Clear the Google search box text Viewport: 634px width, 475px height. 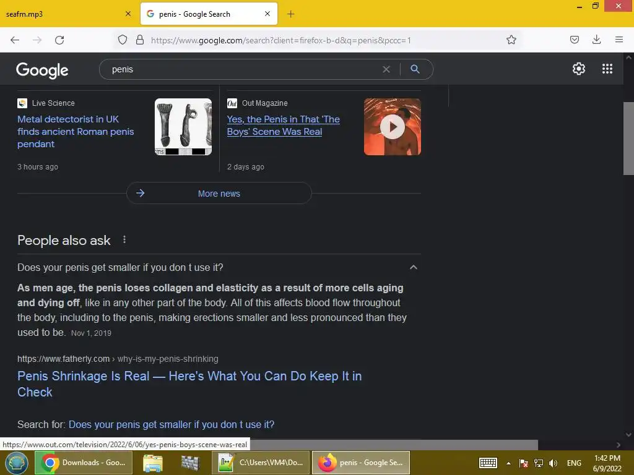click(x=386, y=69)
